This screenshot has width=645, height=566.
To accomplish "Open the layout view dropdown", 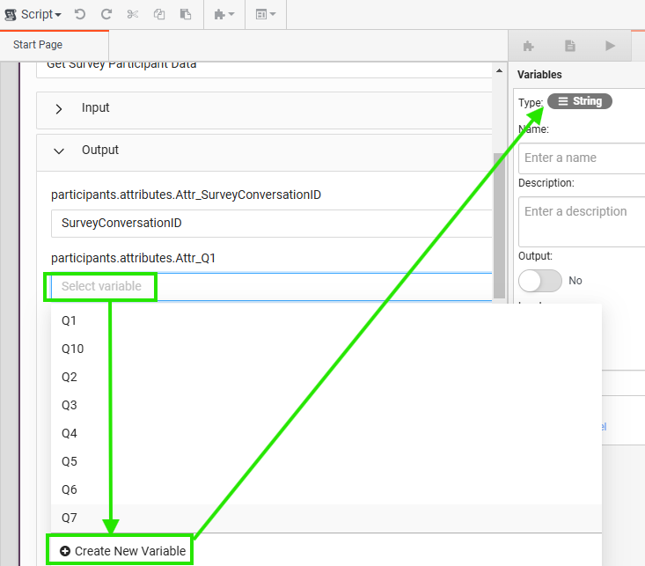I will [266, 14].
